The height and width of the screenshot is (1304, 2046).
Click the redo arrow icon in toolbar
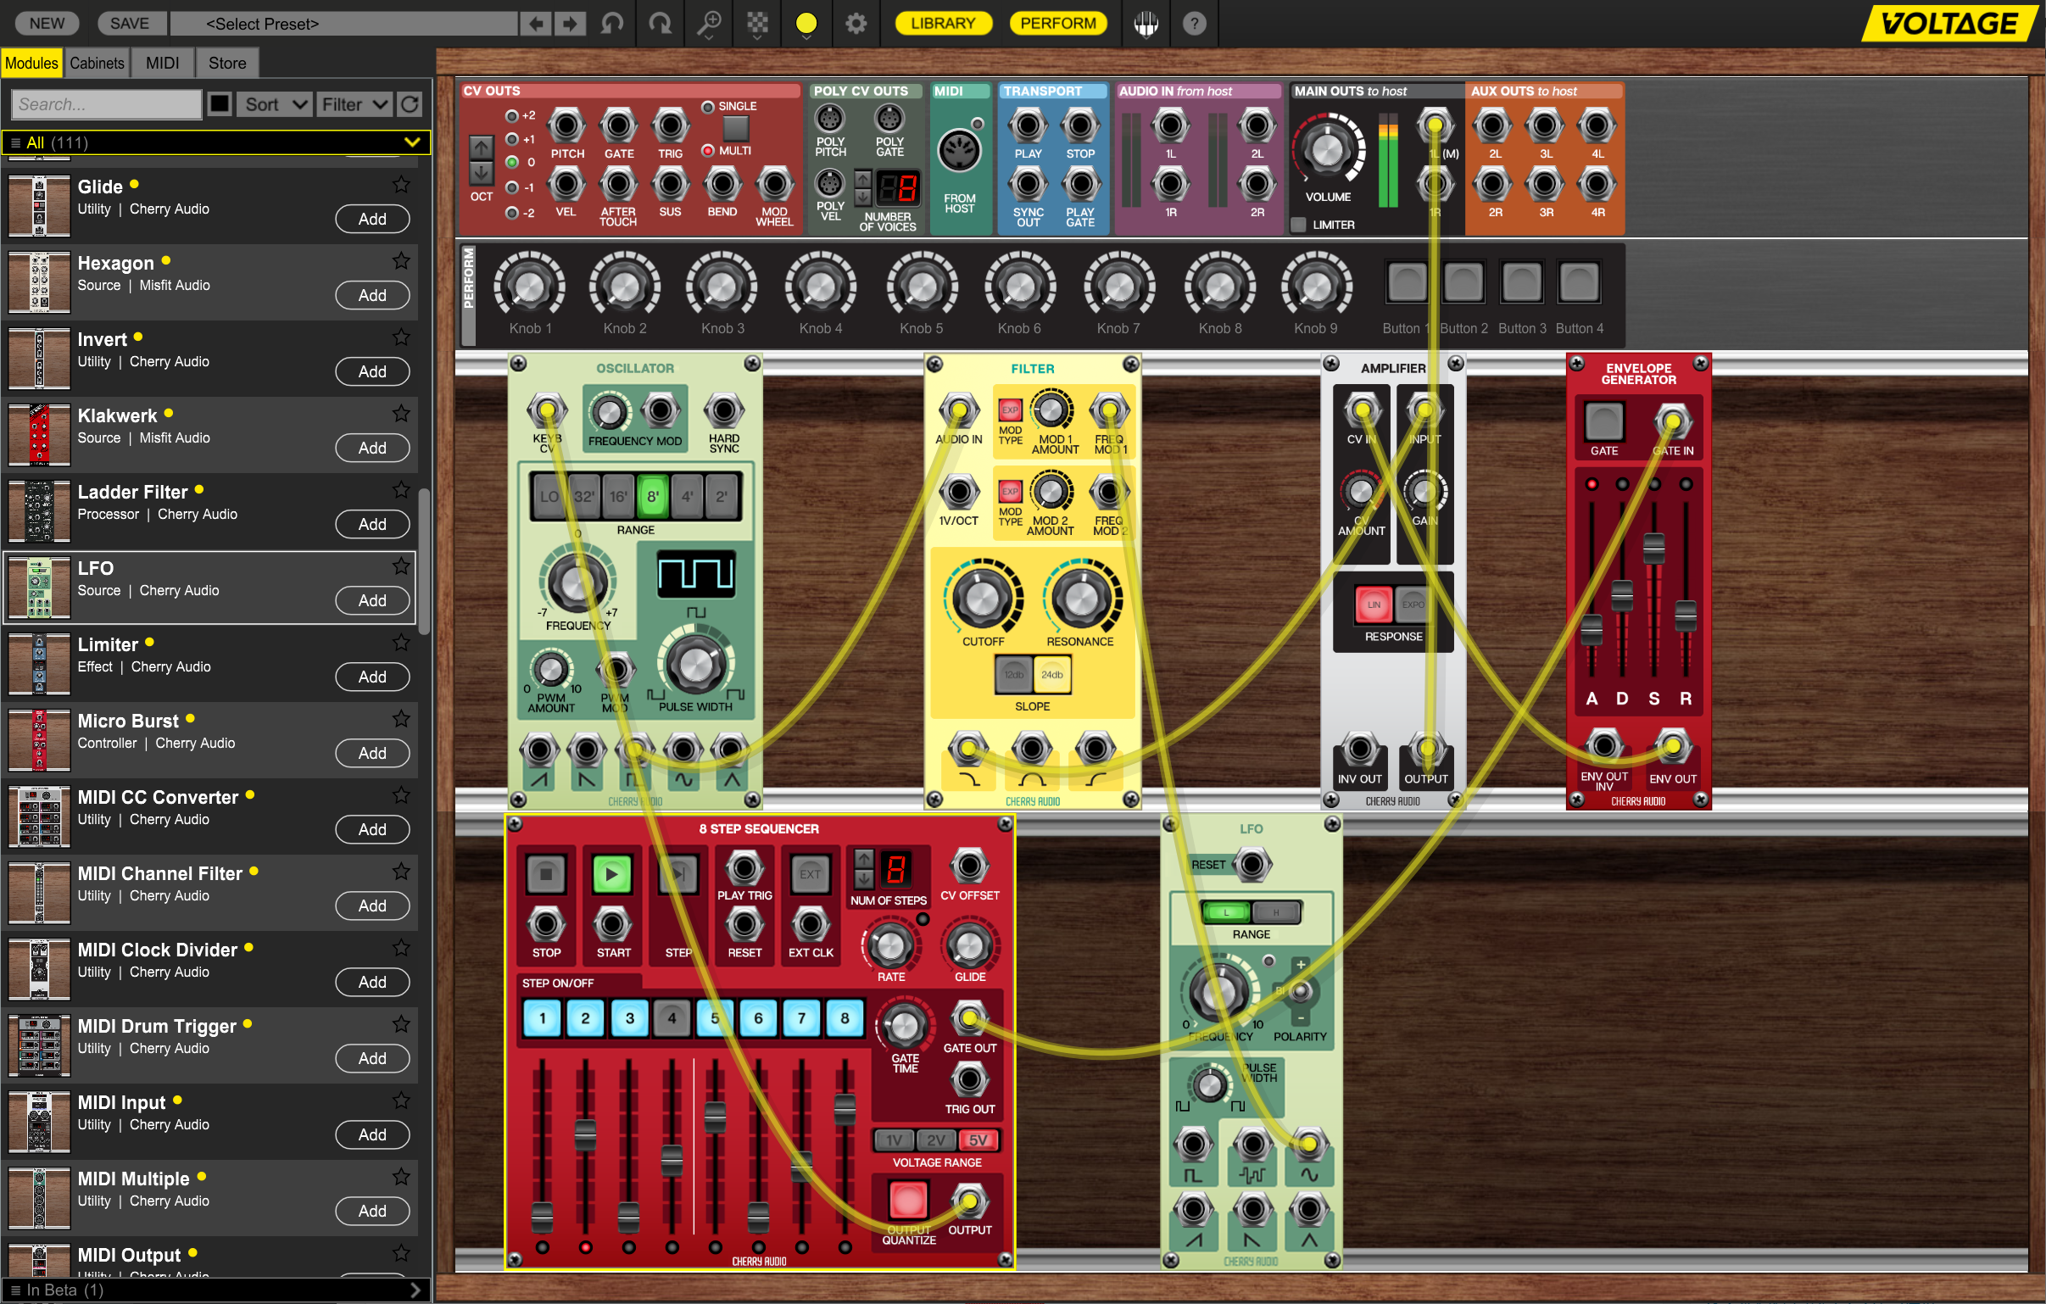point(661,23)
